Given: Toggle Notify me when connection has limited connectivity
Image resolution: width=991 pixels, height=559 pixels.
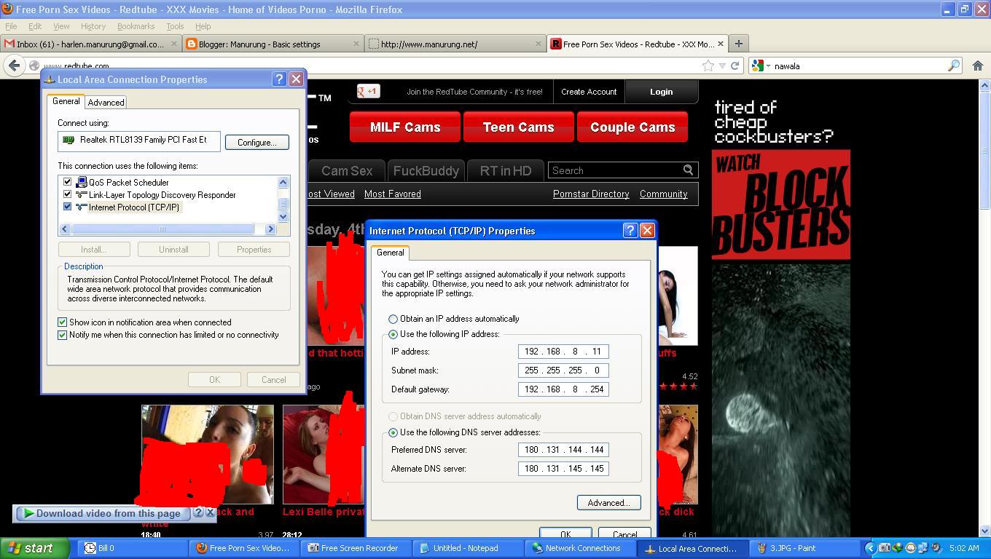Looking at the screenshot, I should (63, 335).
